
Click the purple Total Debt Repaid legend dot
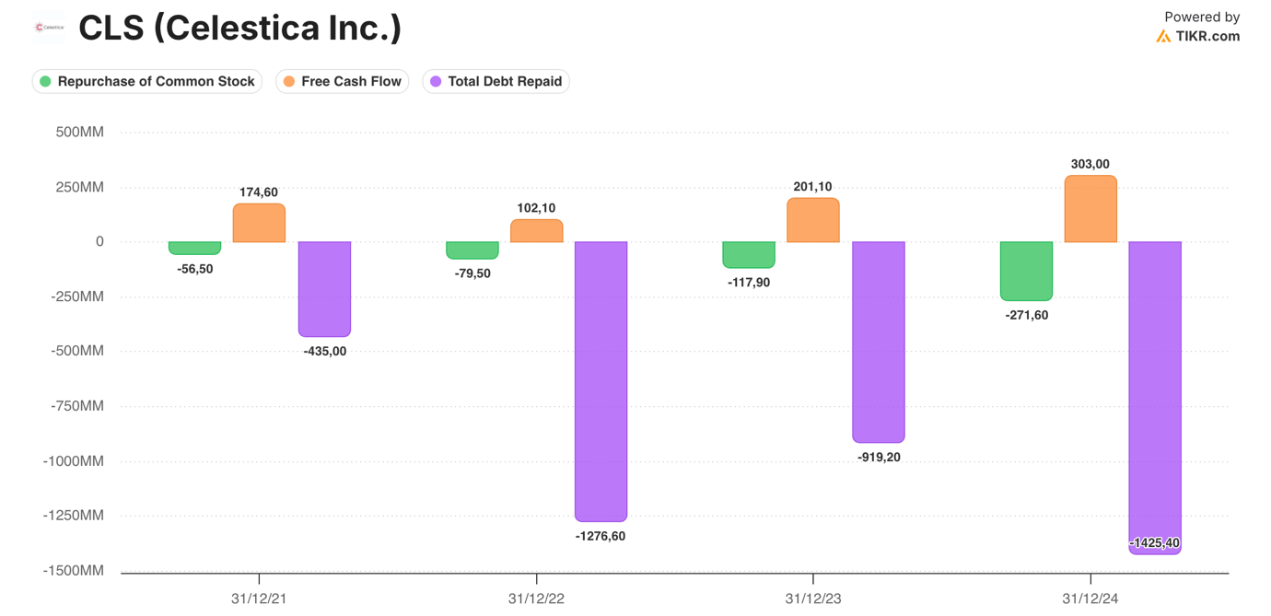click(x=436, y=82)
